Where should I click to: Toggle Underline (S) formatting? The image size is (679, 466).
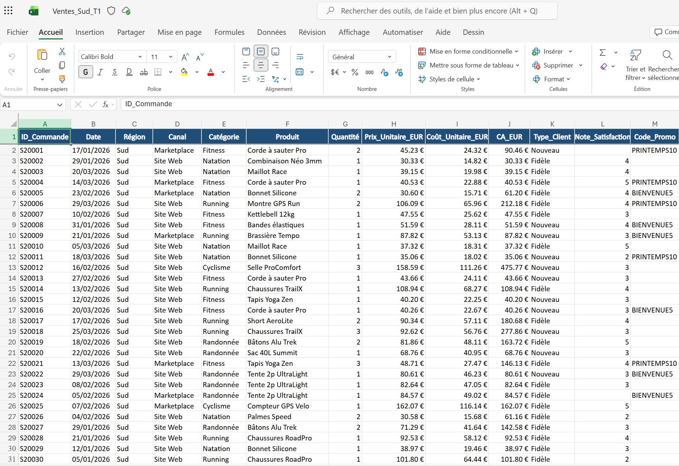coord(115,72)
